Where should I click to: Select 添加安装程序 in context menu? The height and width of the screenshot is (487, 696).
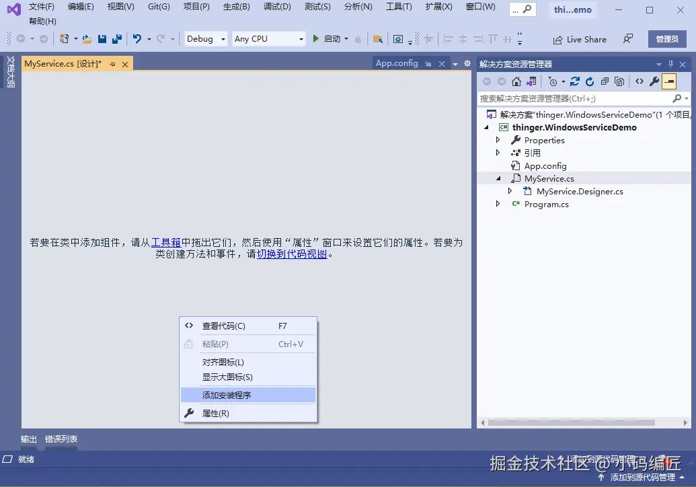pos(249,395)
